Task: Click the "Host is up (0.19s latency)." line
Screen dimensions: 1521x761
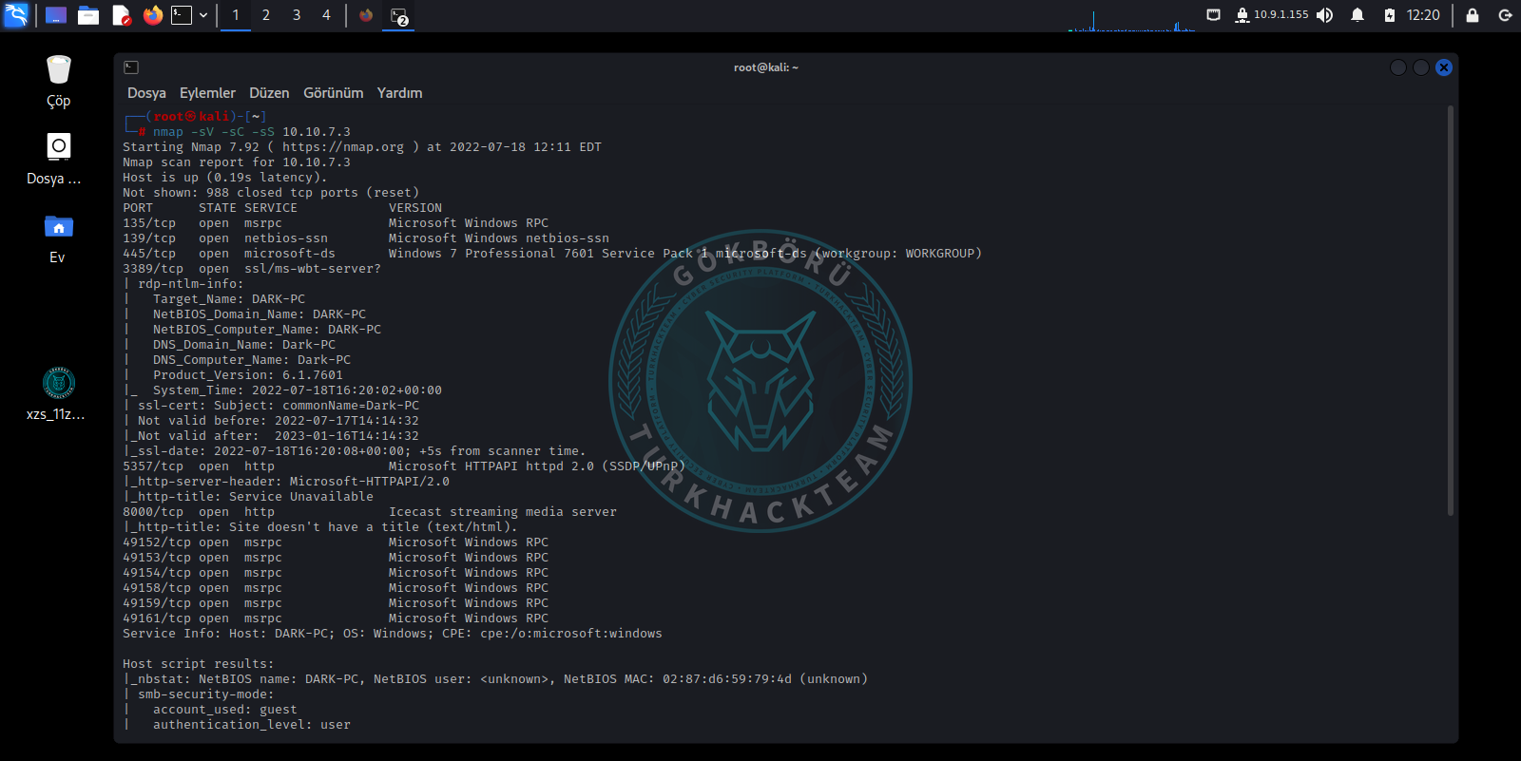Action: click(225, 178)
